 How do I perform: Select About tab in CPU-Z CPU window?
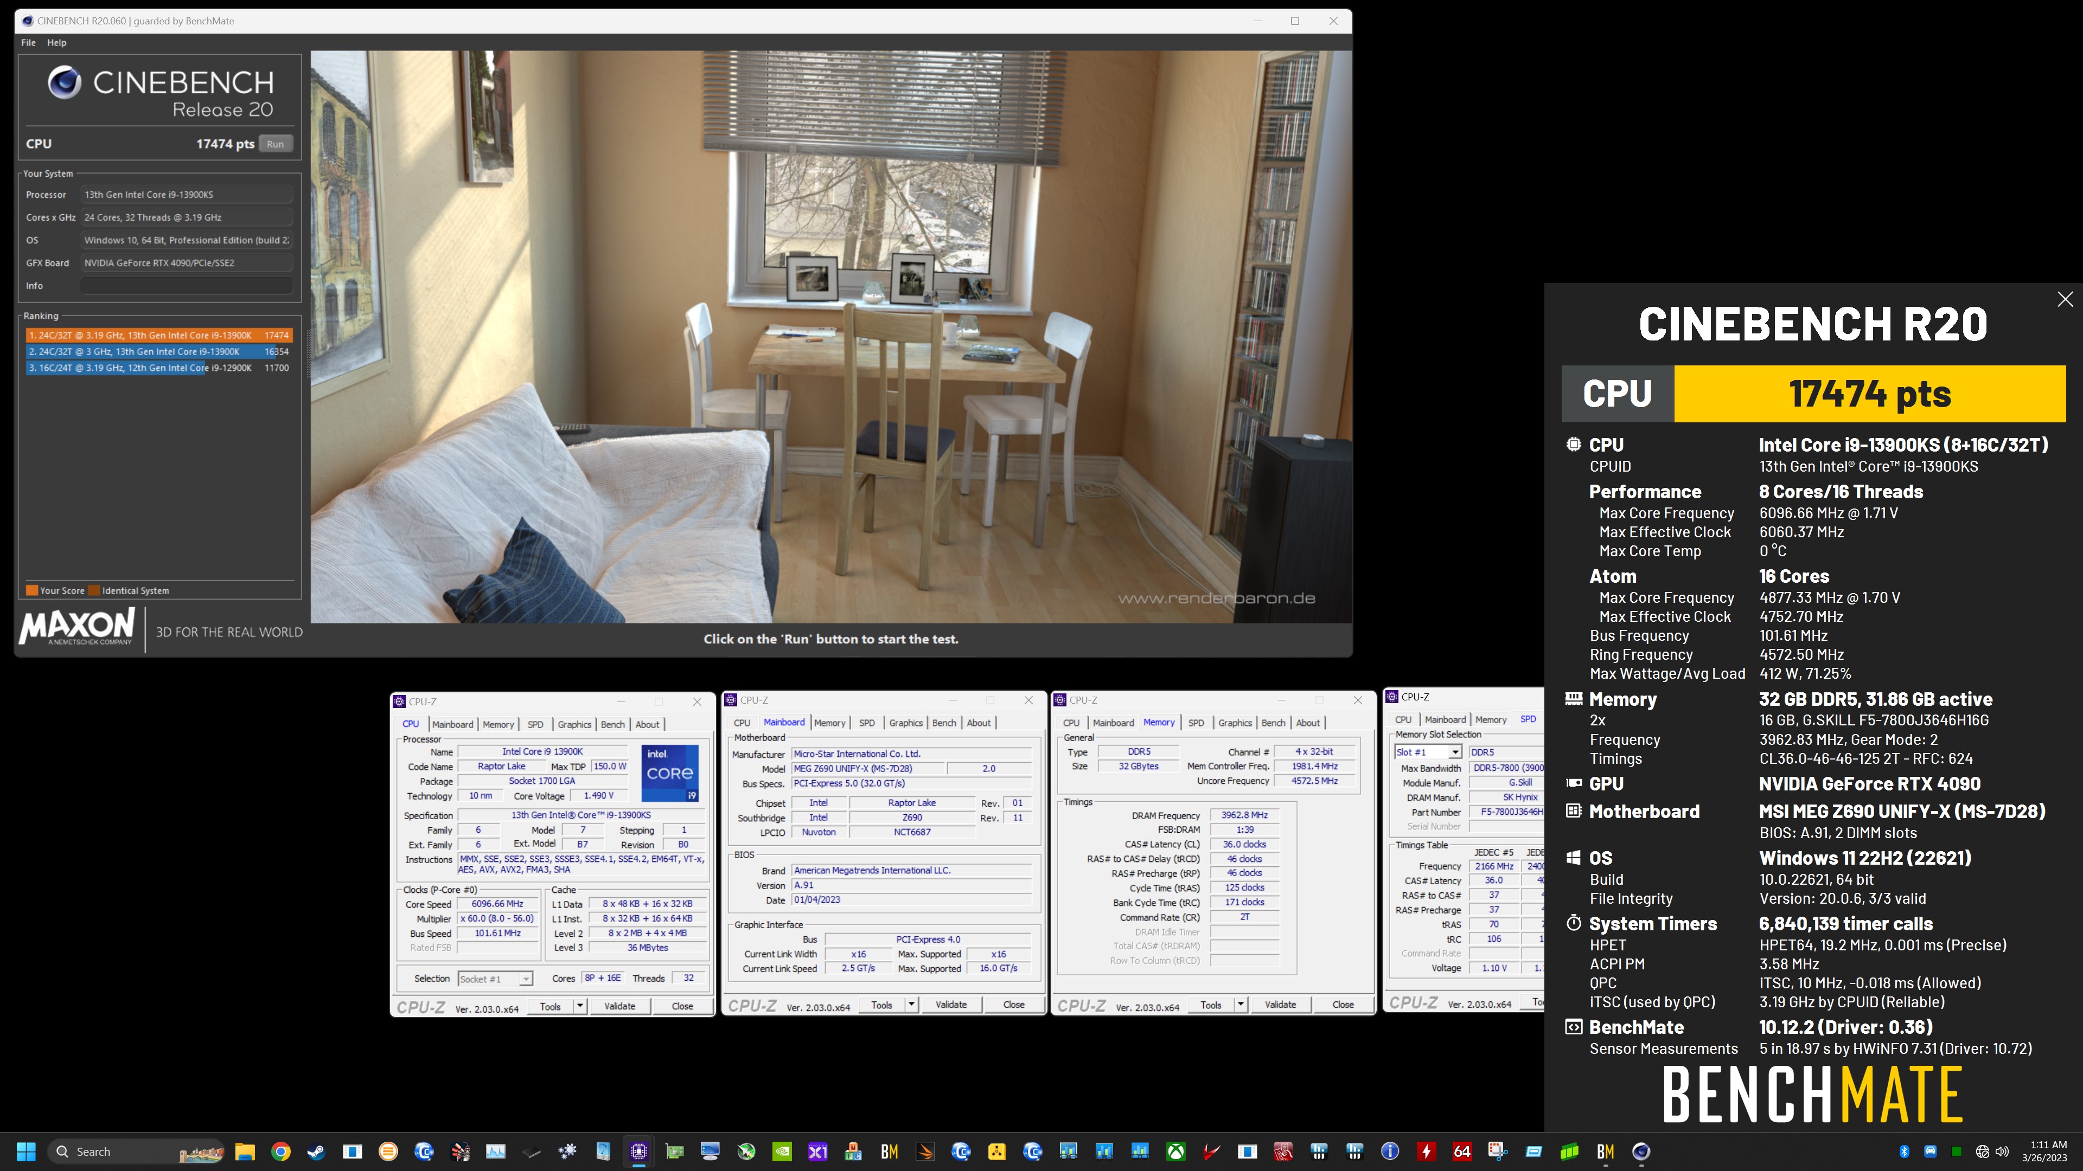pos(647,724)
